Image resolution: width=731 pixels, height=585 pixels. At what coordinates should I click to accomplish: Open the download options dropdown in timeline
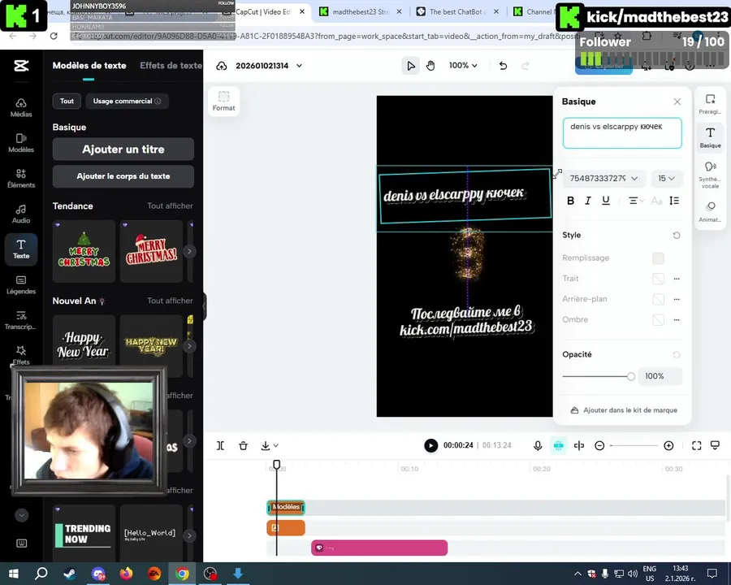(270, 446)
